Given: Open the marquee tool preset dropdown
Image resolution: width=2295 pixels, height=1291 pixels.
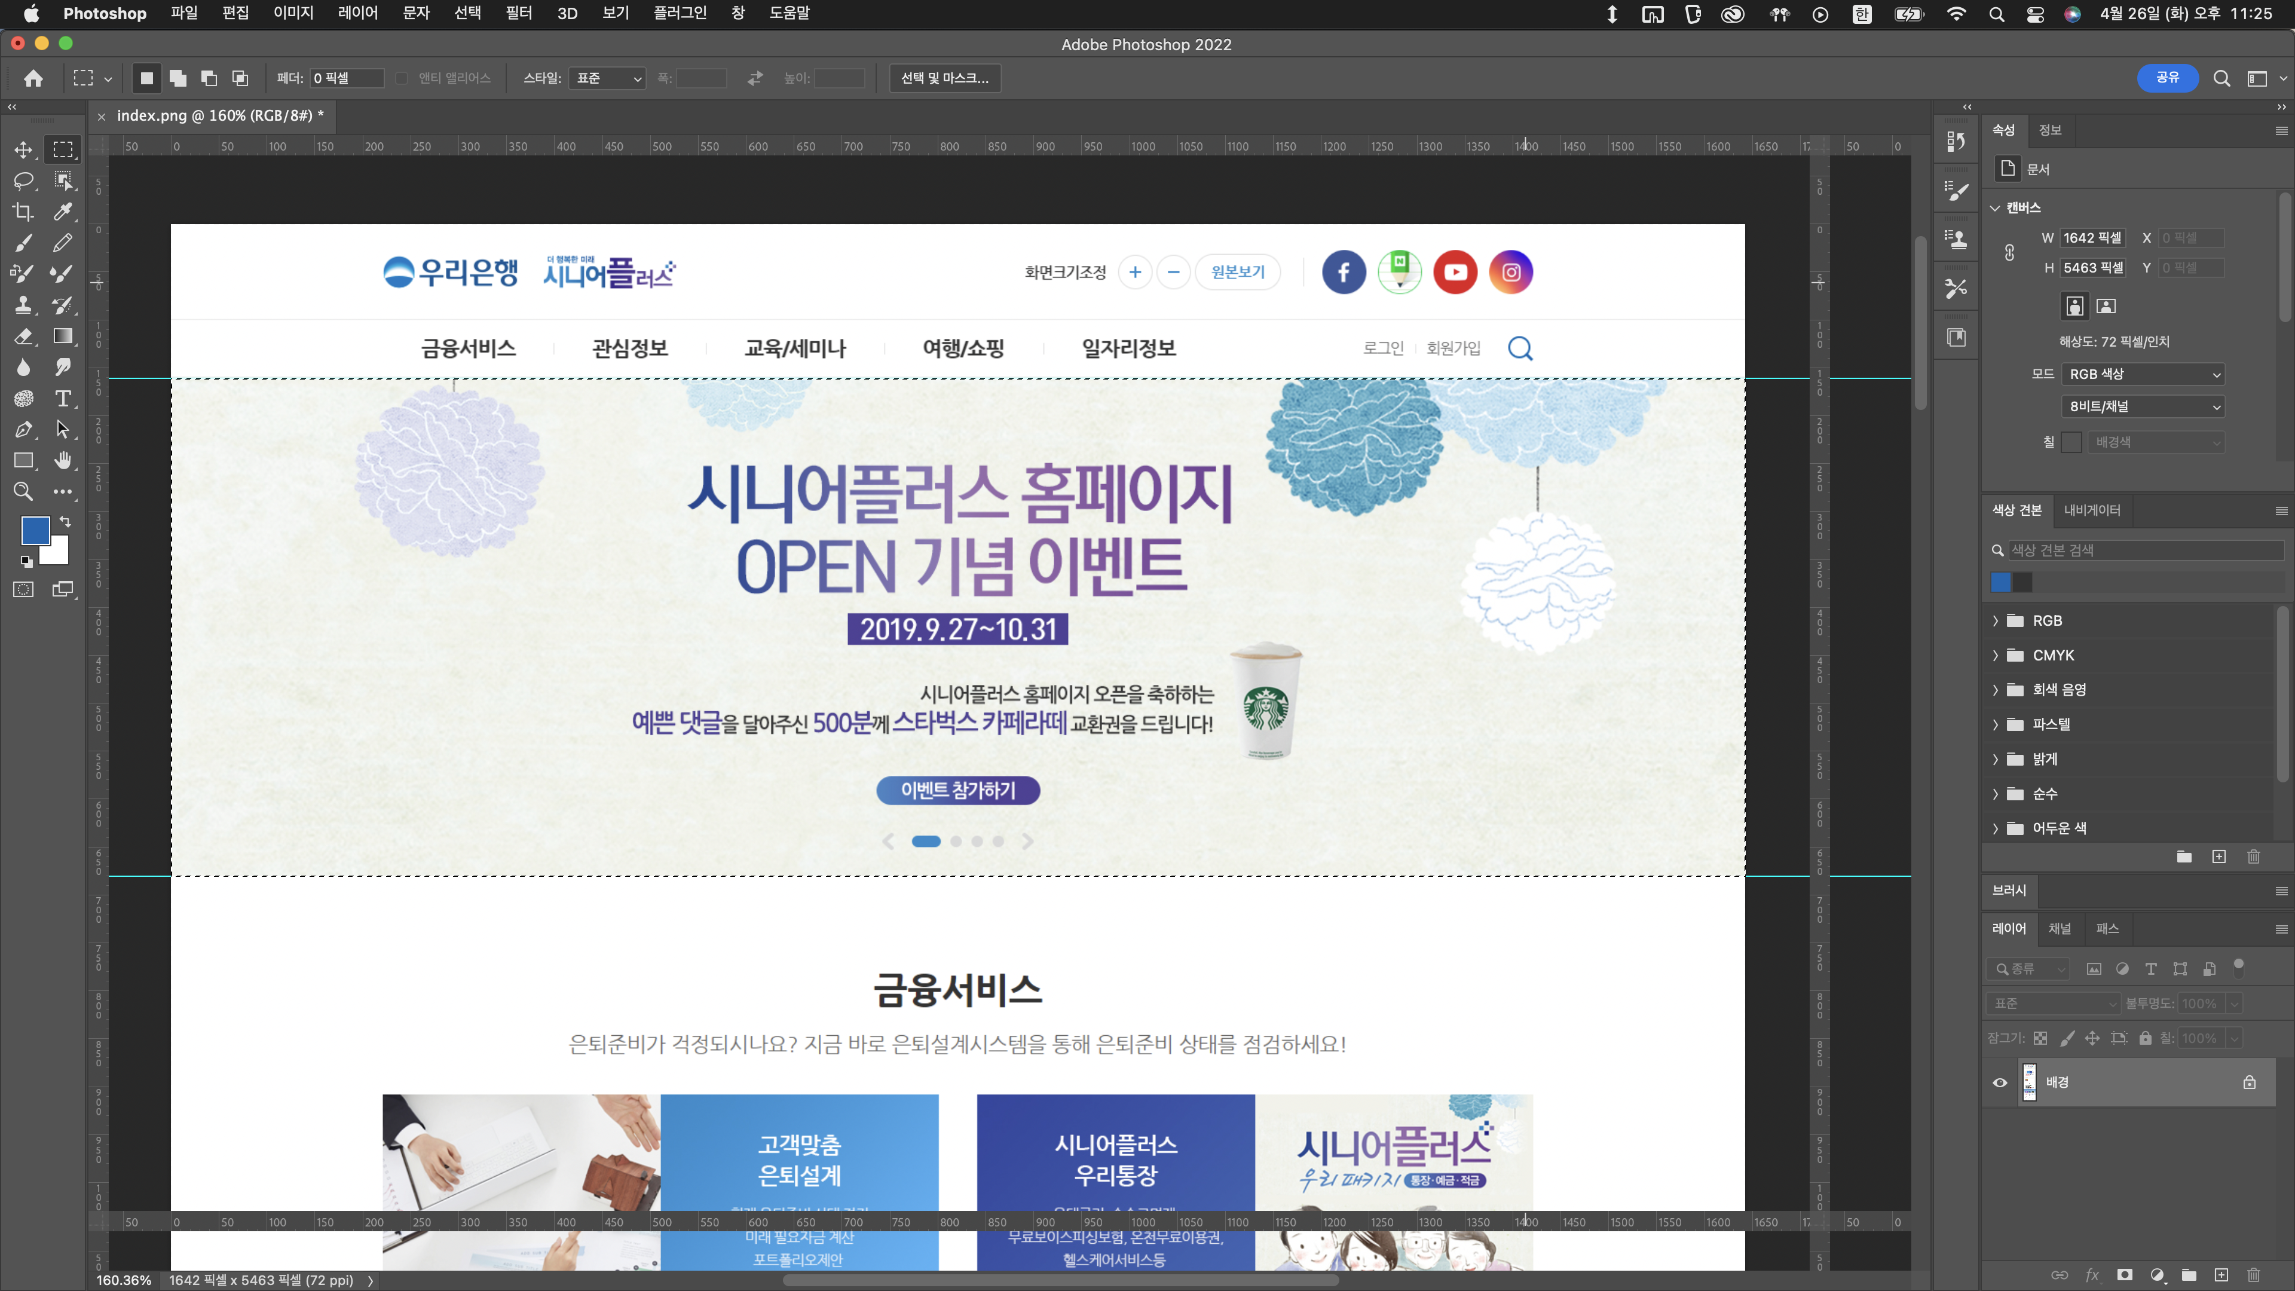Looking at the screenshot, I should coord(108,79).
